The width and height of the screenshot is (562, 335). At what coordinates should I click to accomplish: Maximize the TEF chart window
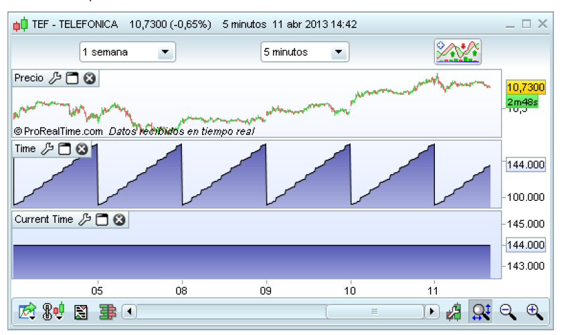pyautogui.click(x=526, y=24)
